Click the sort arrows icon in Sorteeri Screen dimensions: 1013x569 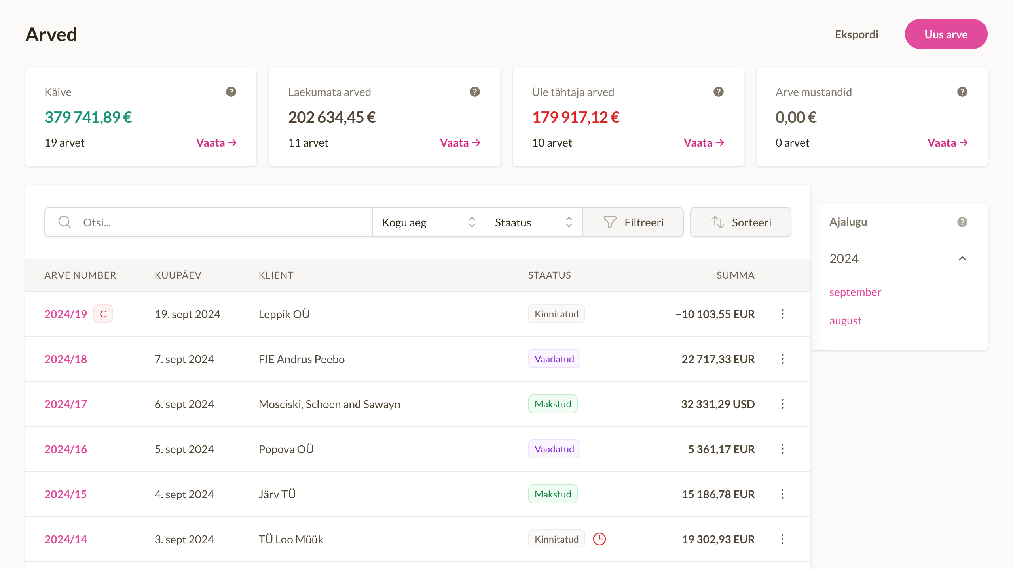point(717,222)
